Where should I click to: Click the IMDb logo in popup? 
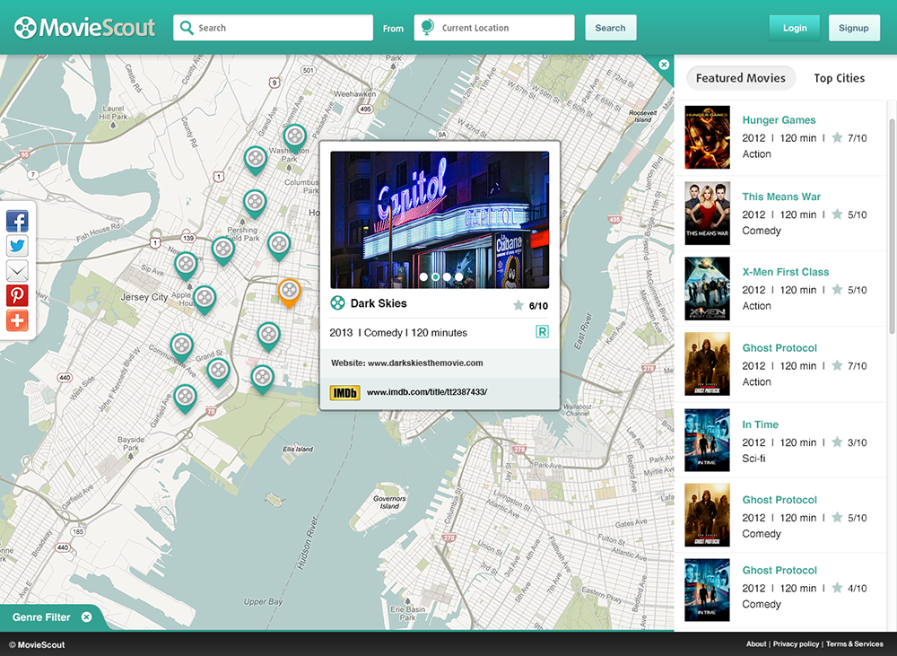[x=345, y=392]
